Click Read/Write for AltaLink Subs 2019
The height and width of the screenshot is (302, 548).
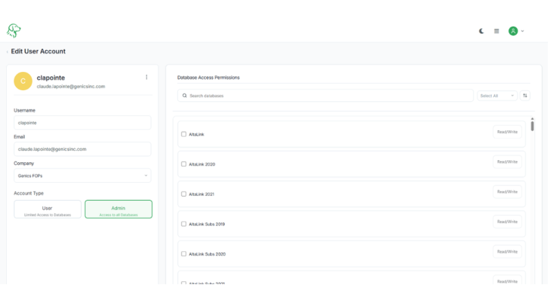point(507,222)
